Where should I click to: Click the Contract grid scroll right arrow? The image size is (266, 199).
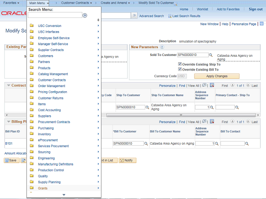click(x=258, y=115)
